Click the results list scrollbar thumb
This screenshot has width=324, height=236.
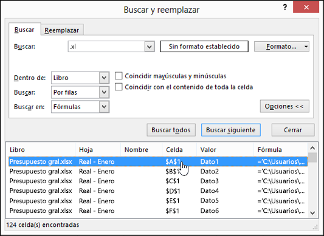click(x=312, y=158)
